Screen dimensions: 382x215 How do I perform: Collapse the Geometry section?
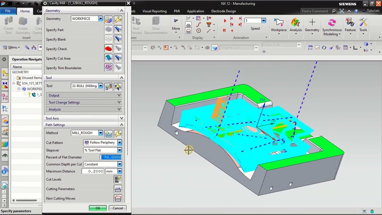(x=121, y=10)
